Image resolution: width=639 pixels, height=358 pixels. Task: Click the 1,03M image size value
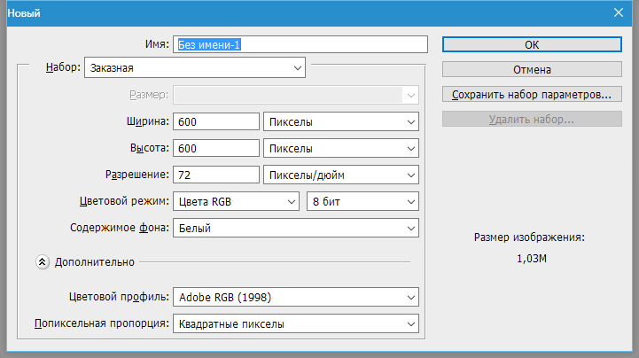pyautogui.click(x=532, y=258)
